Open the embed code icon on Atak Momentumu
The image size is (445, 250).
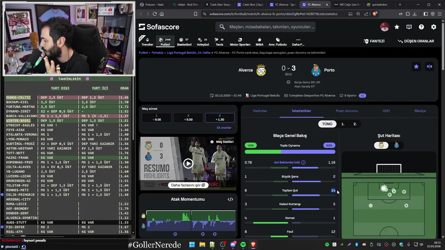click(230, 199)
